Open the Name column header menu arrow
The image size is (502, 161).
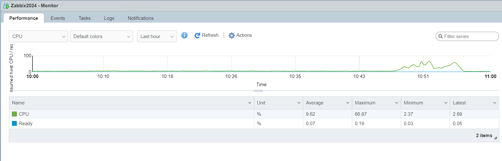(250, 103)
